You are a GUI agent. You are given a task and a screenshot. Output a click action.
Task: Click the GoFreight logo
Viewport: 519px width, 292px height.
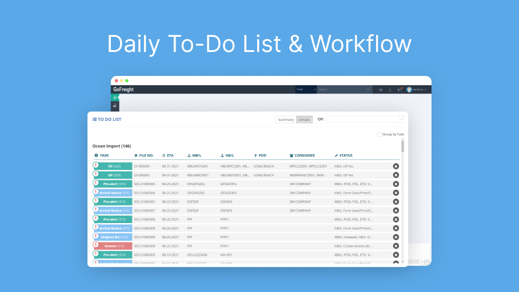click(124, 89)
